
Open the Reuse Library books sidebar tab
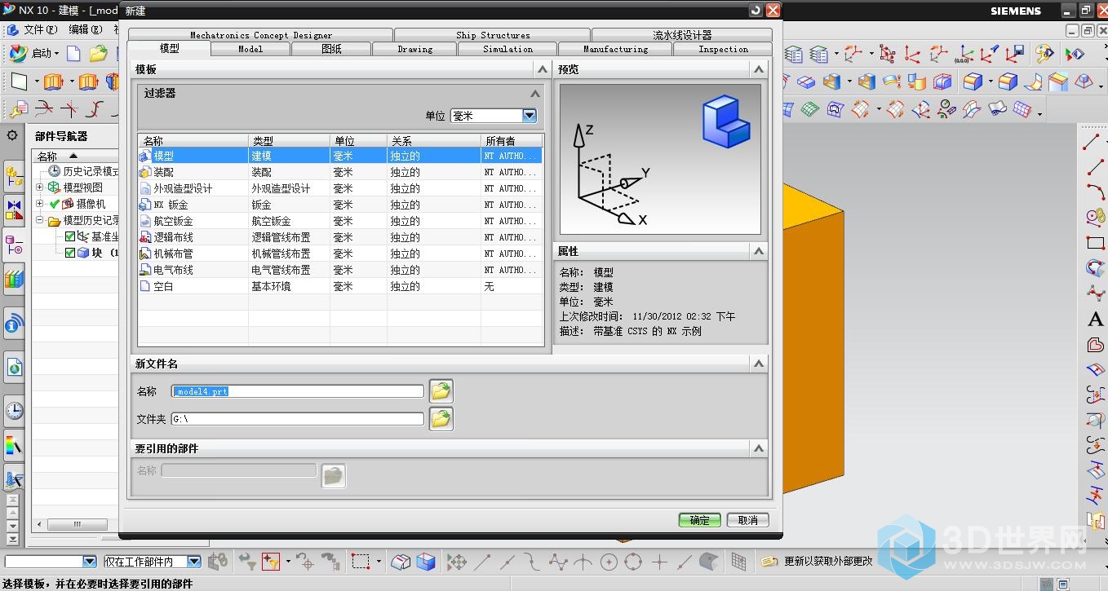(x=14, y=280)
